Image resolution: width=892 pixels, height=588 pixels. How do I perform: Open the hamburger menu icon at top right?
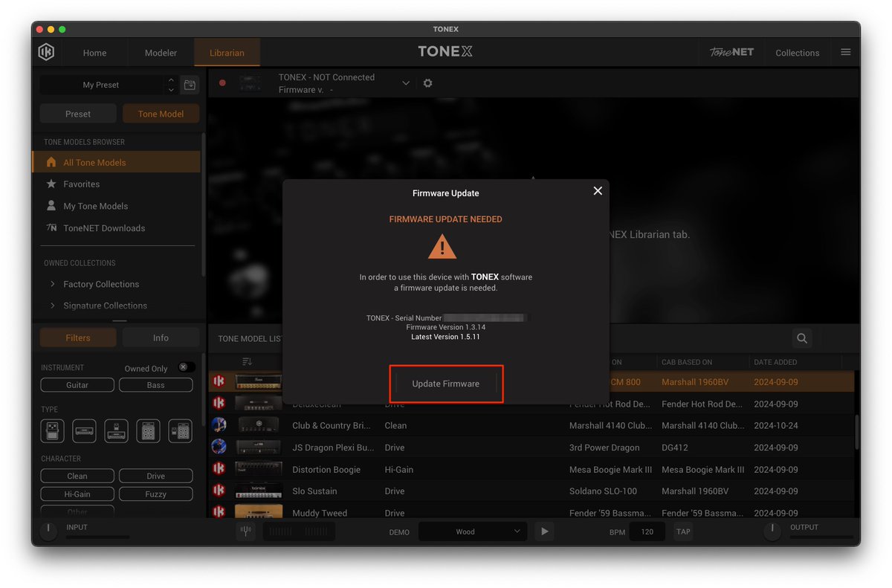[845, 52]
